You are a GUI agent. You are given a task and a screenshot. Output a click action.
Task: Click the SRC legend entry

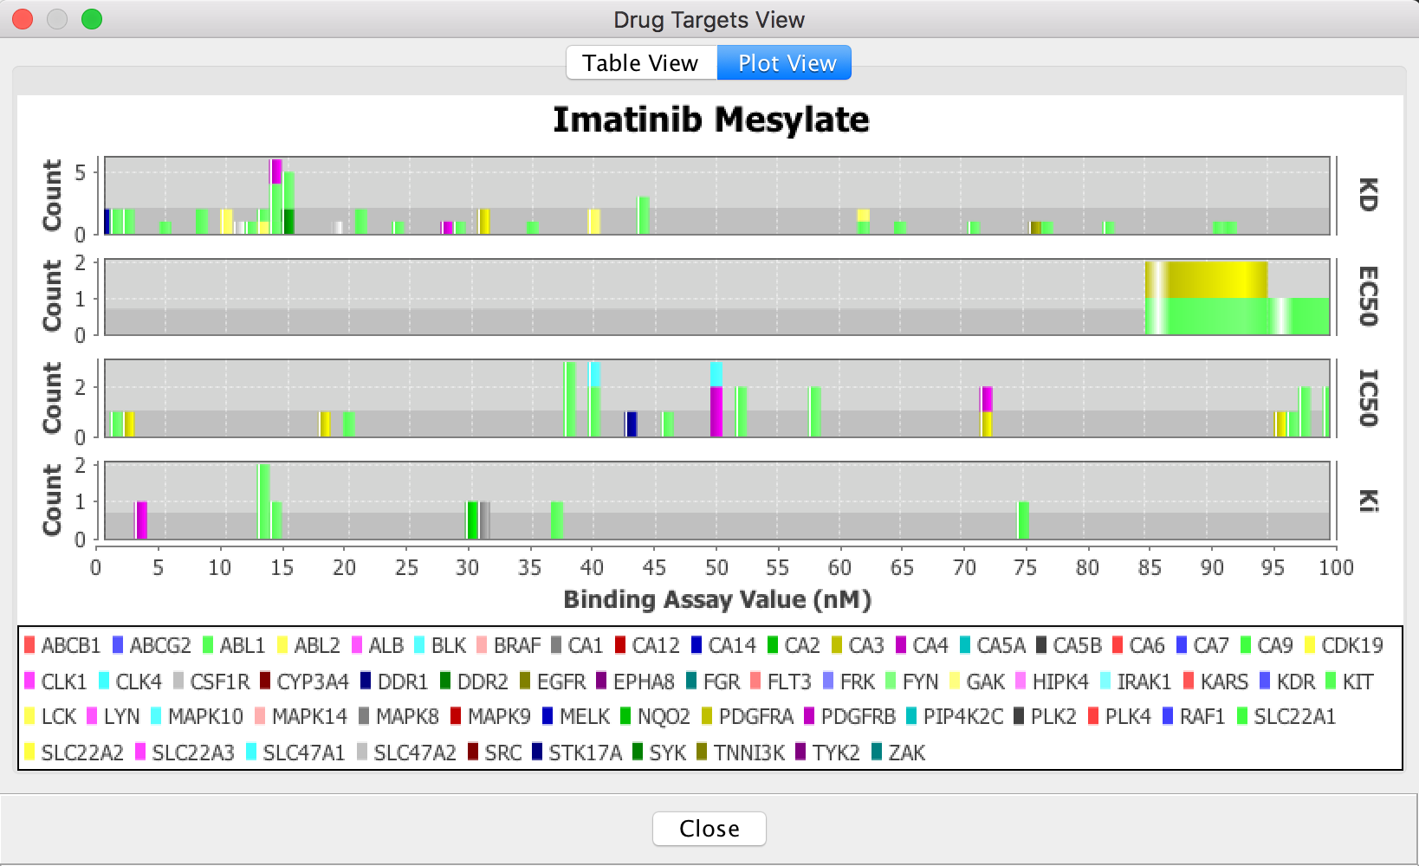[495, 753]
